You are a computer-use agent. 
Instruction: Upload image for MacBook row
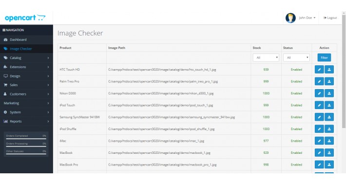pos(329,153)
